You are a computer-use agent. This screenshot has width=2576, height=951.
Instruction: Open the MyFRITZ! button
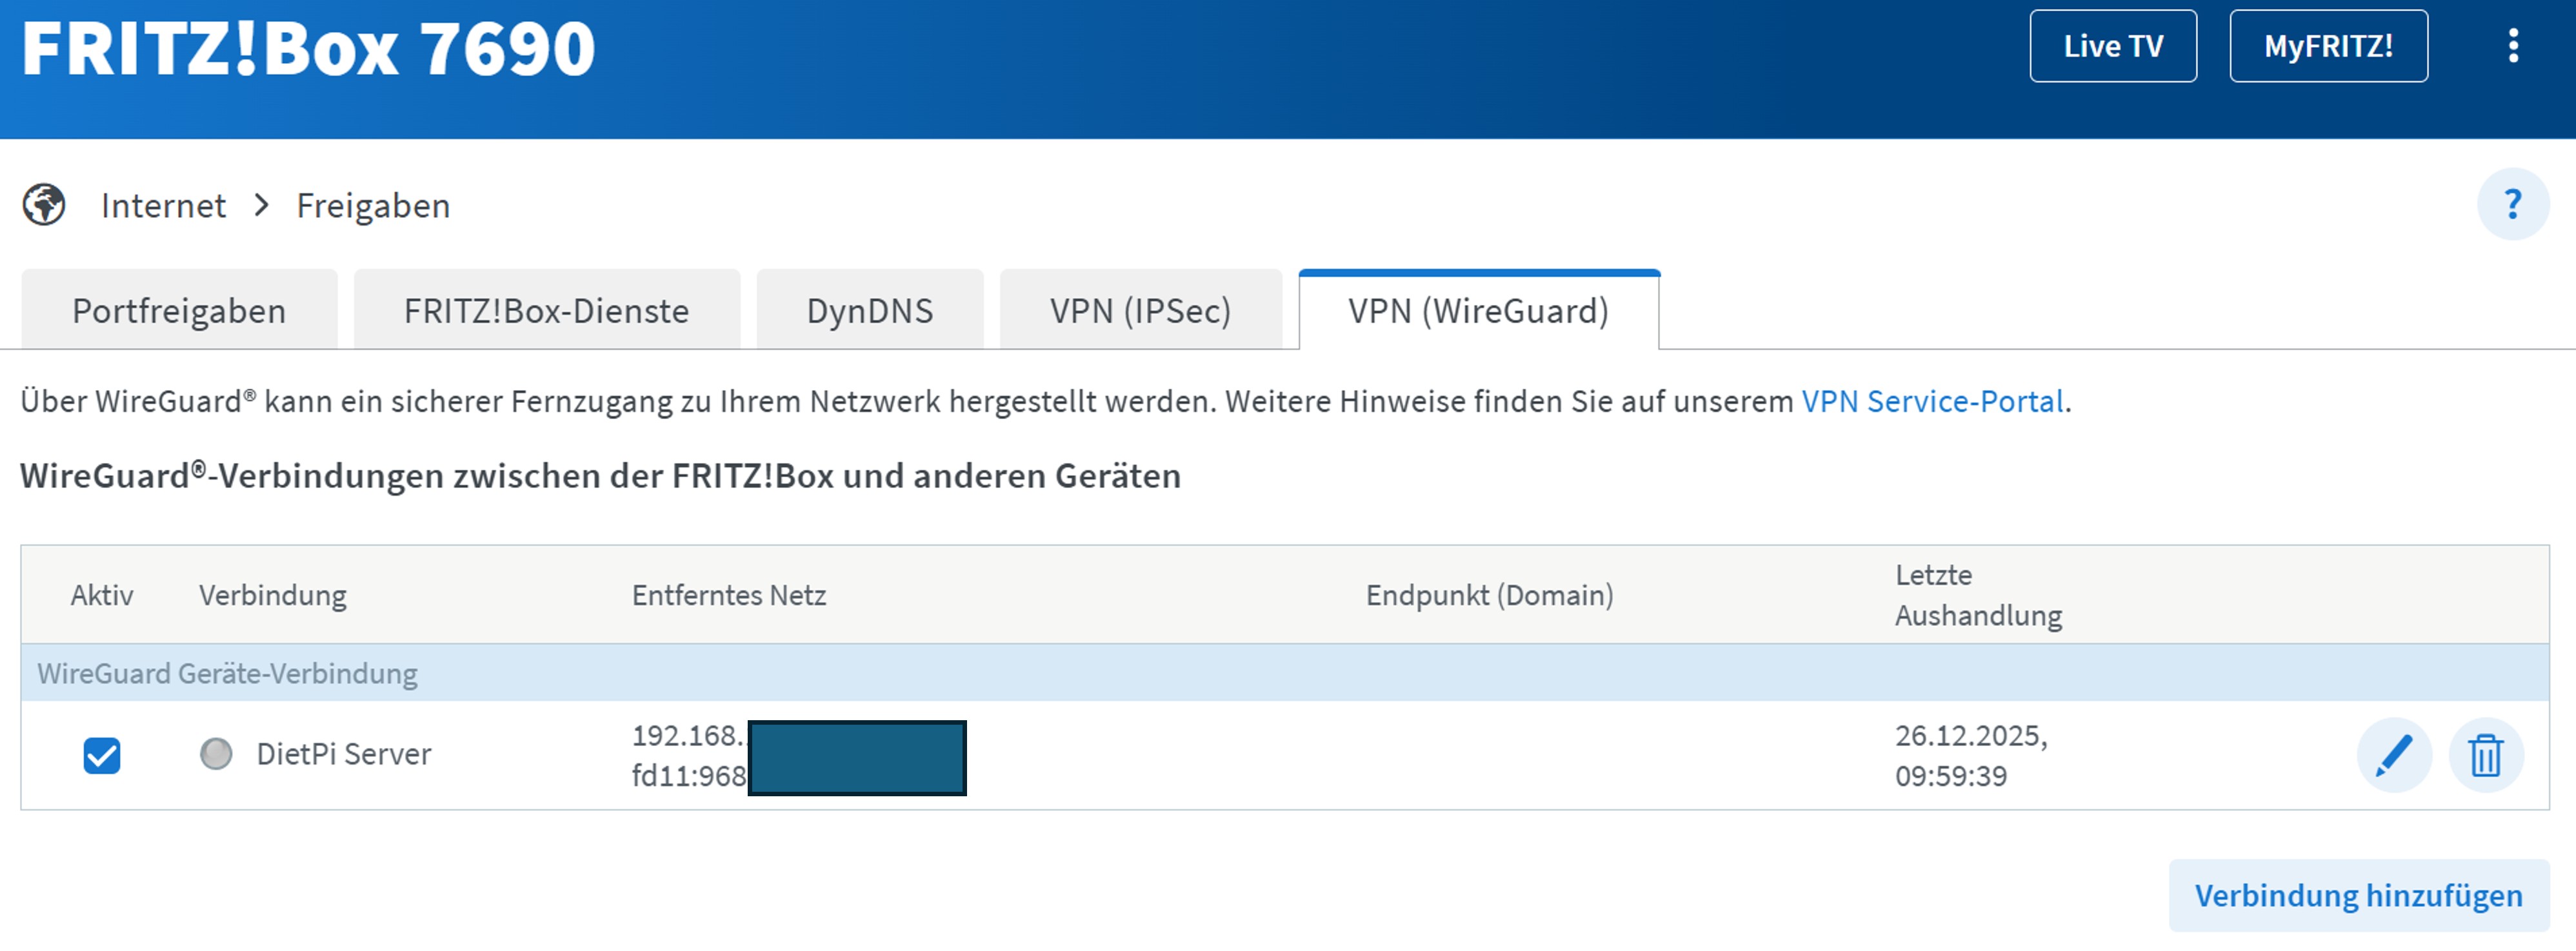2328,46
